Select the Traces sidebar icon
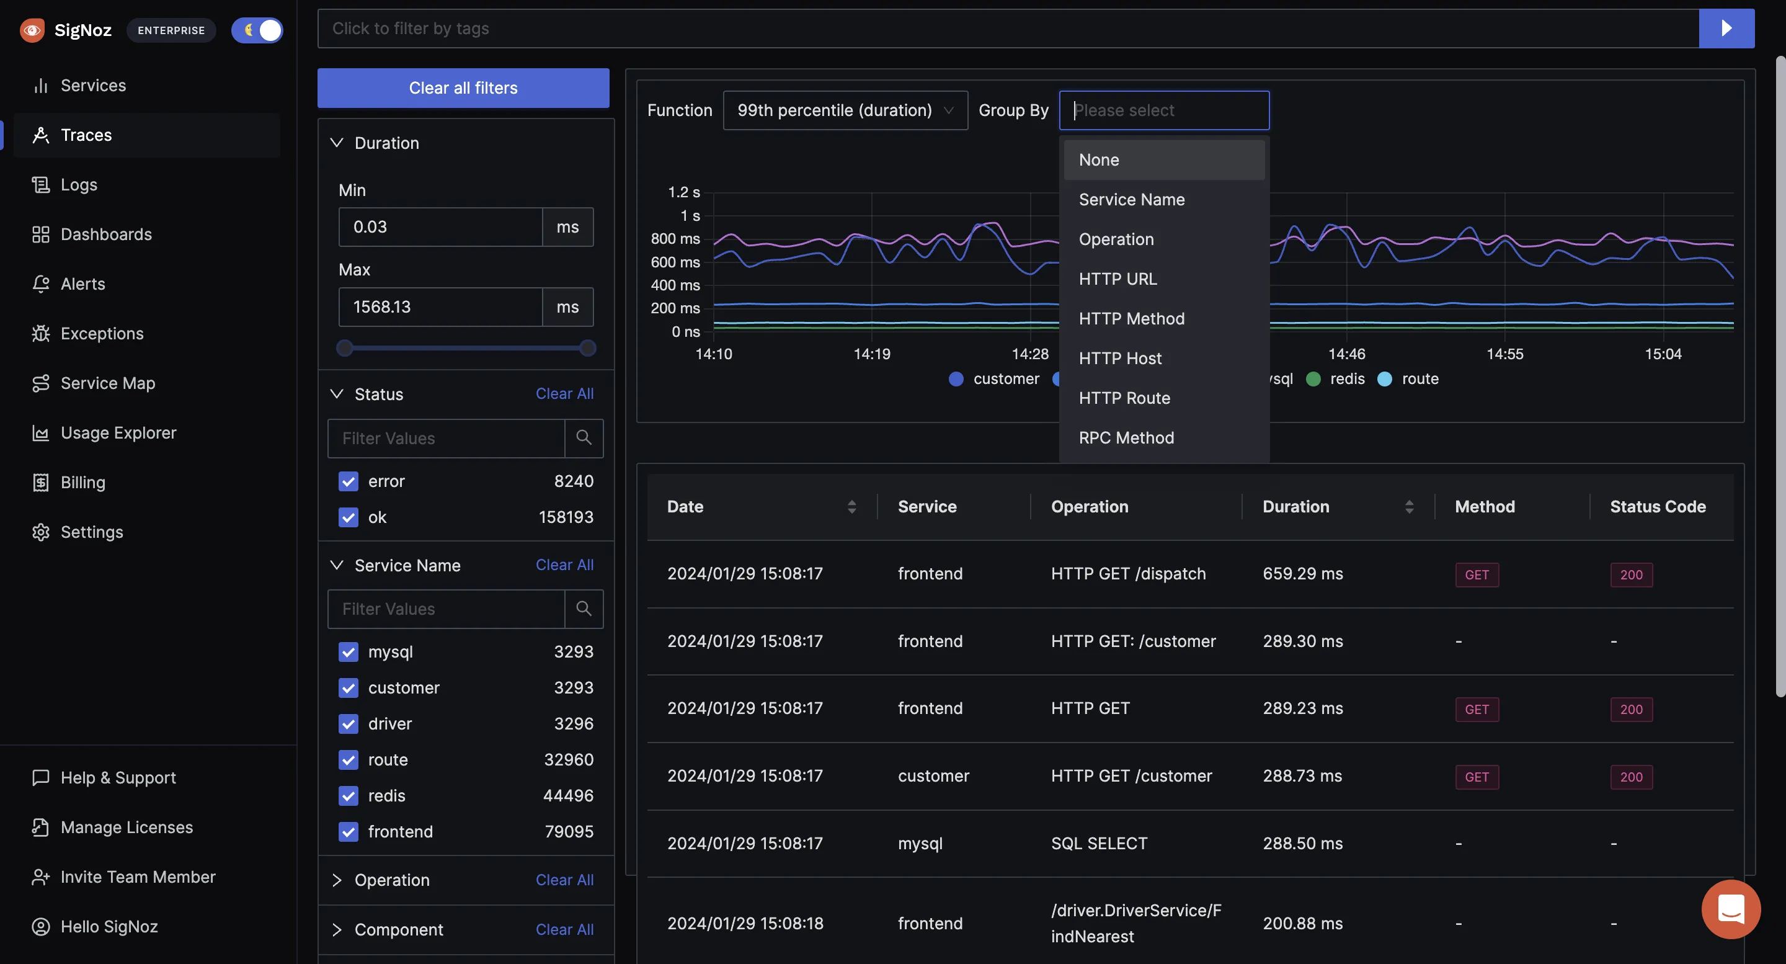 tap(41, 135)
